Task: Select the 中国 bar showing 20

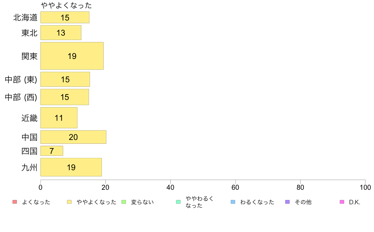Action: (x=73, y=137)
